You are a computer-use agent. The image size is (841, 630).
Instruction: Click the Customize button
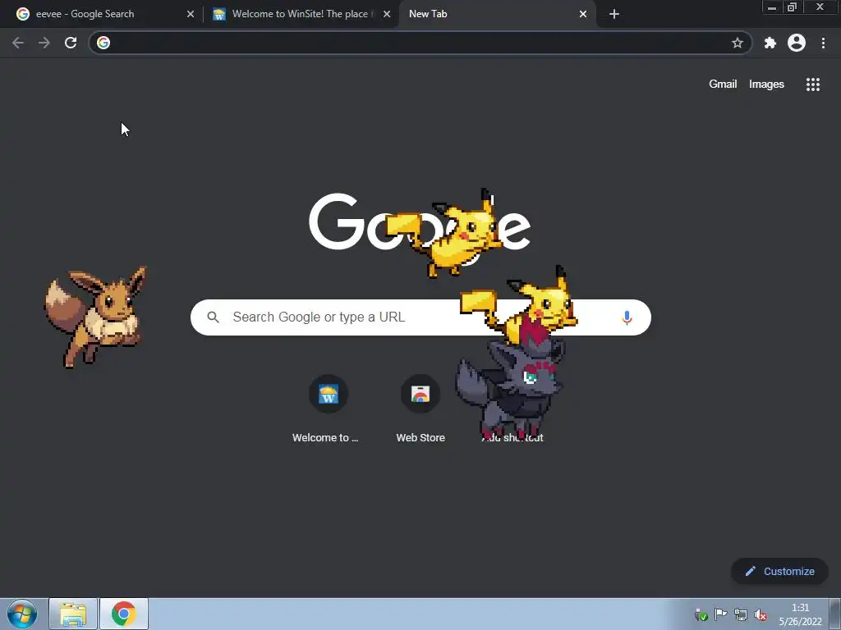[779, 572]
